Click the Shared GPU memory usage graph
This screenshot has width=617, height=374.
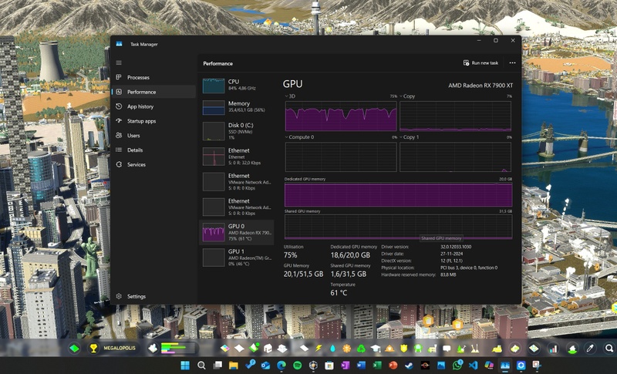[398, 227]
